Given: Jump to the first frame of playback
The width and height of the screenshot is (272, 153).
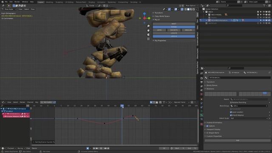Looking at the screenshot, I should pos(94,148).
